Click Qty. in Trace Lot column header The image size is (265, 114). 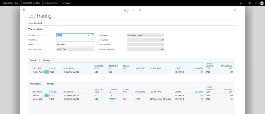(227, 67)
